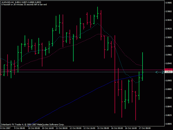173x130 pixels.
Task: Click the 0.8965 price axis label
Action: [169, 55]
